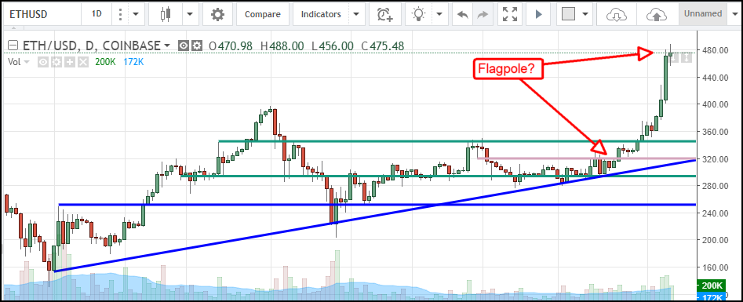Select the blue horizontal support line
Viewport: 743px width, 302px height.
point(377,205)
